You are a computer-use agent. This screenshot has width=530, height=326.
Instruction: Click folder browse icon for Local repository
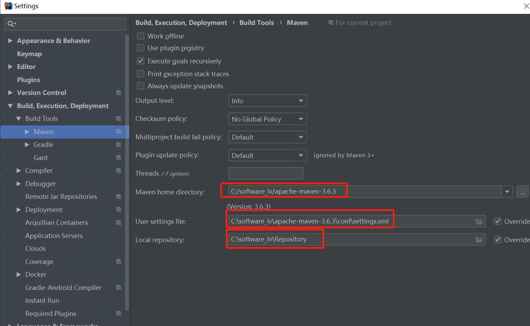(479, 239)
